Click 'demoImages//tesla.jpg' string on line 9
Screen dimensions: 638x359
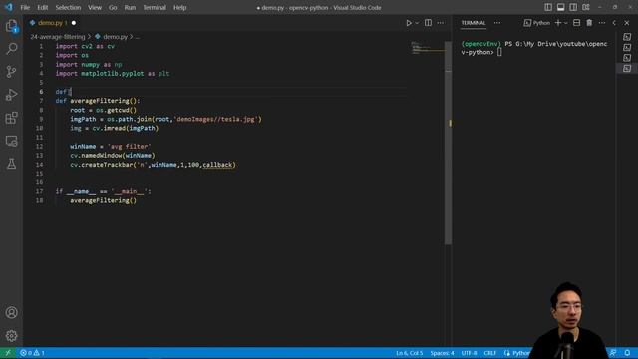pyautogui.click(x=215, y=119)
